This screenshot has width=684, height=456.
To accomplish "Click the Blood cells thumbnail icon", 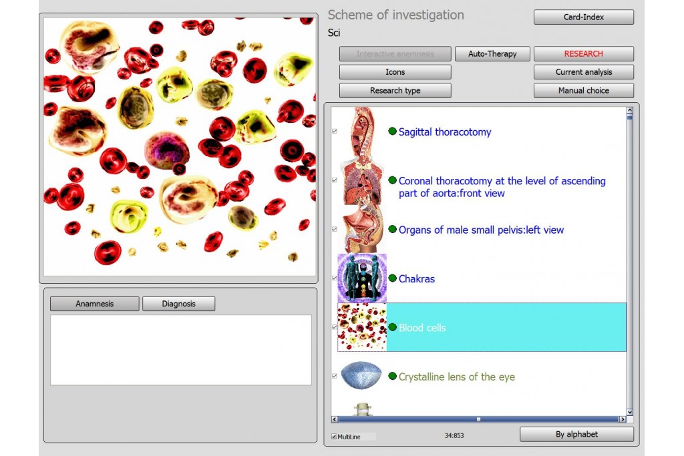I will tap(361, 327).
